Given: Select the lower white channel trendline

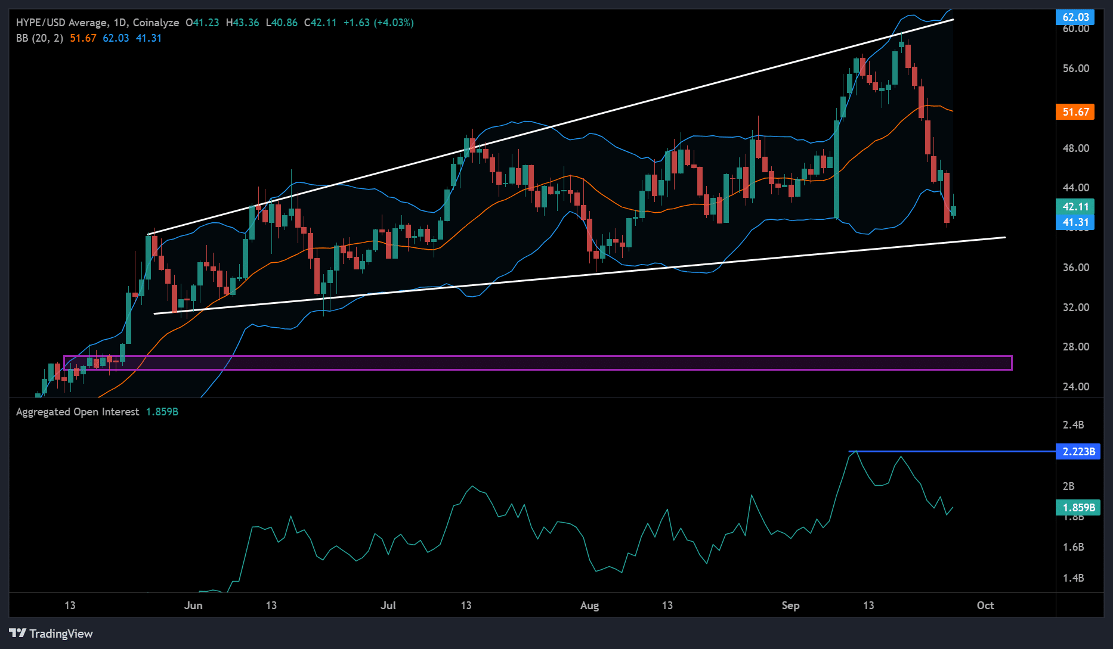Looking at the screenshot, I should (596, 272).
